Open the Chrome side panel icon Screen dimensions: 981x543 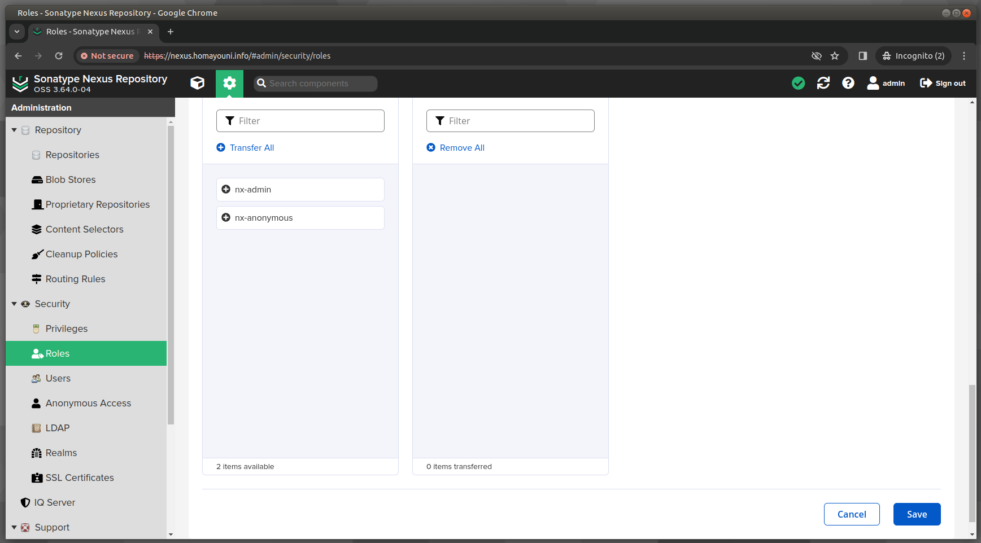click(862, 56)
